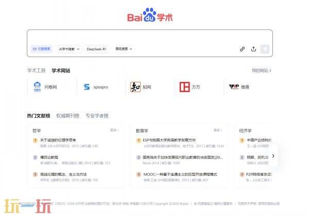Toggle the 文献搜索 mode chip
This screenshot has height=216, width=309.
[41, 49]
